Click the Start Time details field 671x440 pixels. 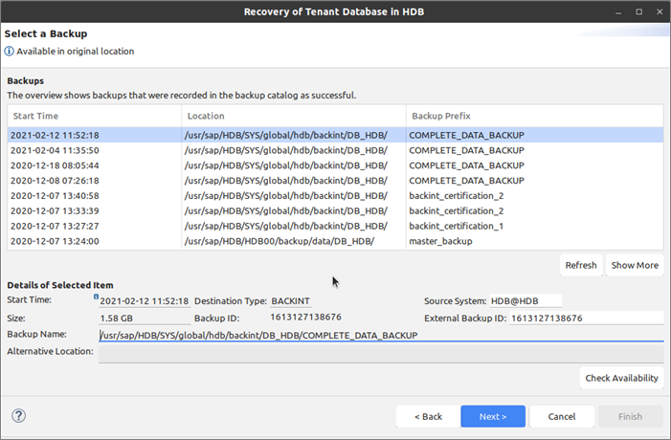pos(145,301)
